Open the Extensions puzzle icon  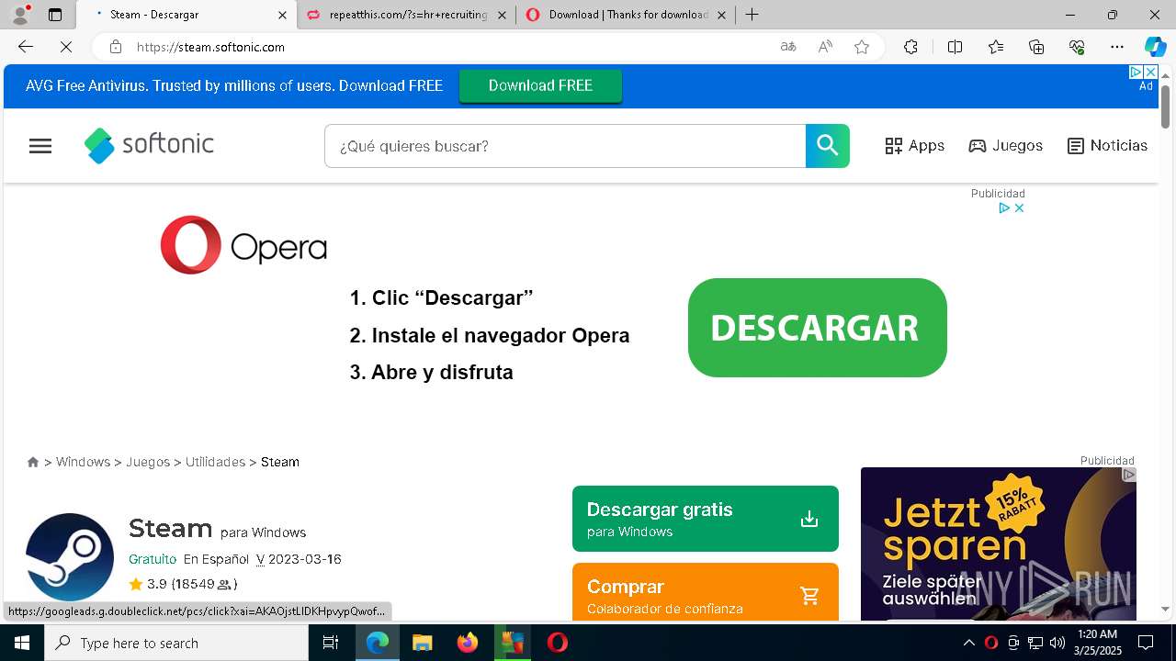point(910,47)
